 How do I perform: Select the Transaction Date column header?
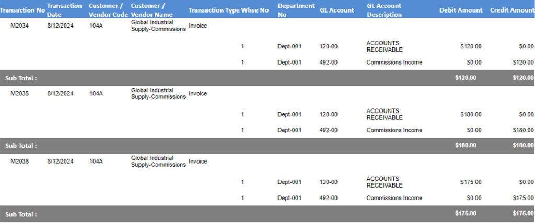[x=64, y=10]
